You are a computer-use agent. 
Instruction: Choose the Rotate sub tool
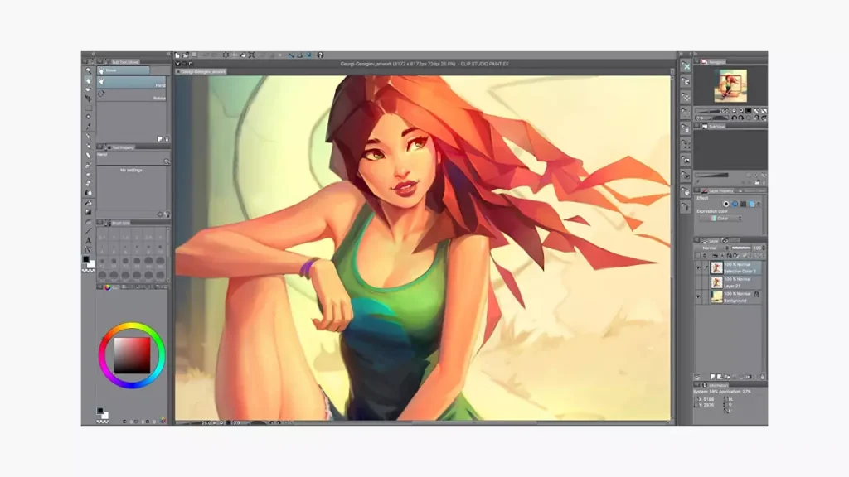pyautogui.click(x=132, y=95)
